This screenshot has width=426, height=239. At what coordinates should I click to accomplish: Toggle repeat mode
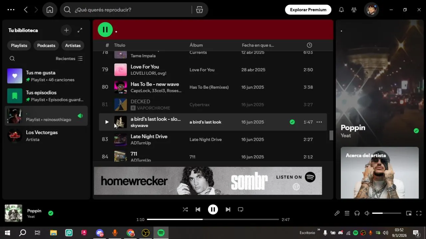[241, 209]
